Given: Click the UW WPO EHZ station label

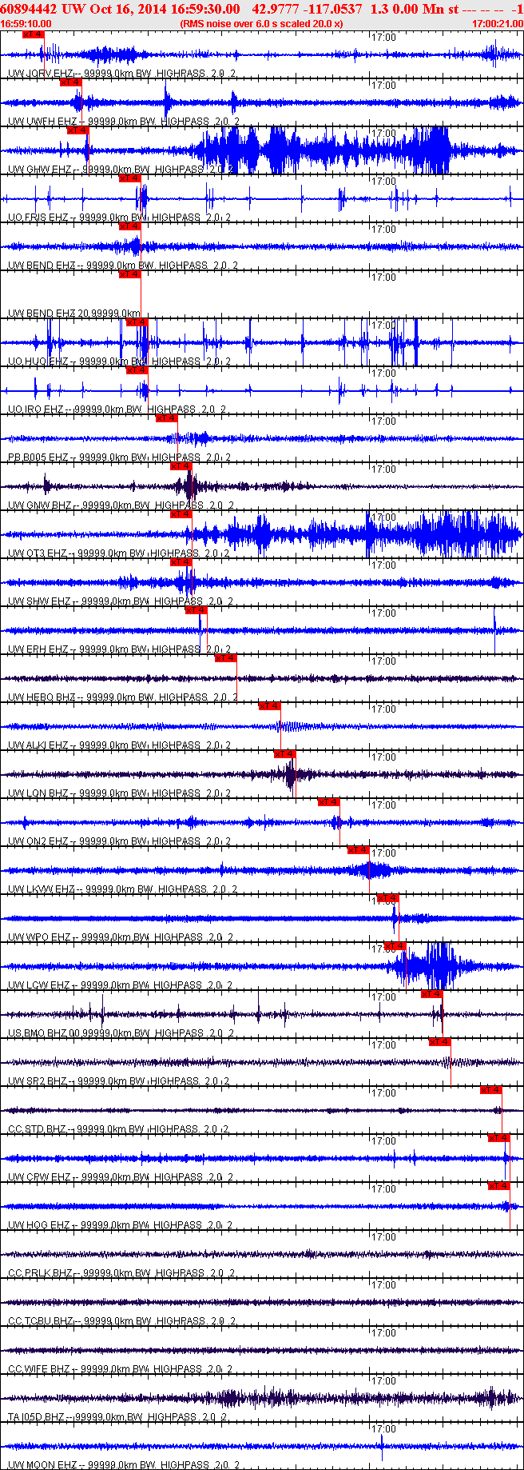Looking at the screenshot, I should [121, 937].
